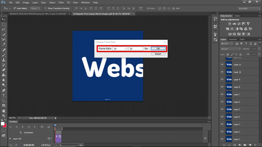
Task: Toggle the Auto-Select checkbox
Action: click(x=15, y=8)
